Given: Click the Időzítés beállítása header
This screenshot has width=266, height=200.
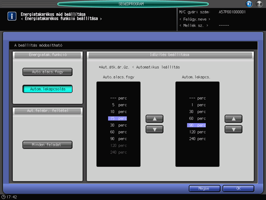Looking at the screenshot, I should 170,55.
